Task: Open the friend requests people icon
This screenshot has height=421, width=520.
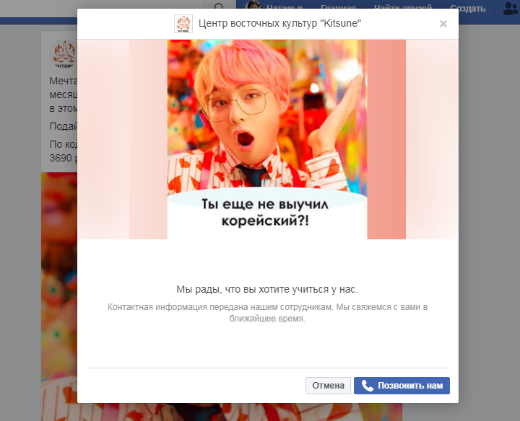Action: point(510,9)
